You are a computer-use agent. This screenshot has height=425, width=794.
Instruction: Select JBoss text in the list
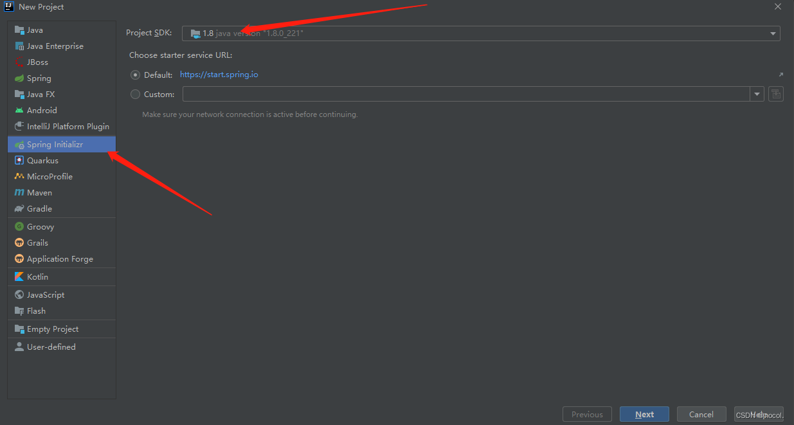pyautogui.click(x=37, y=62)
